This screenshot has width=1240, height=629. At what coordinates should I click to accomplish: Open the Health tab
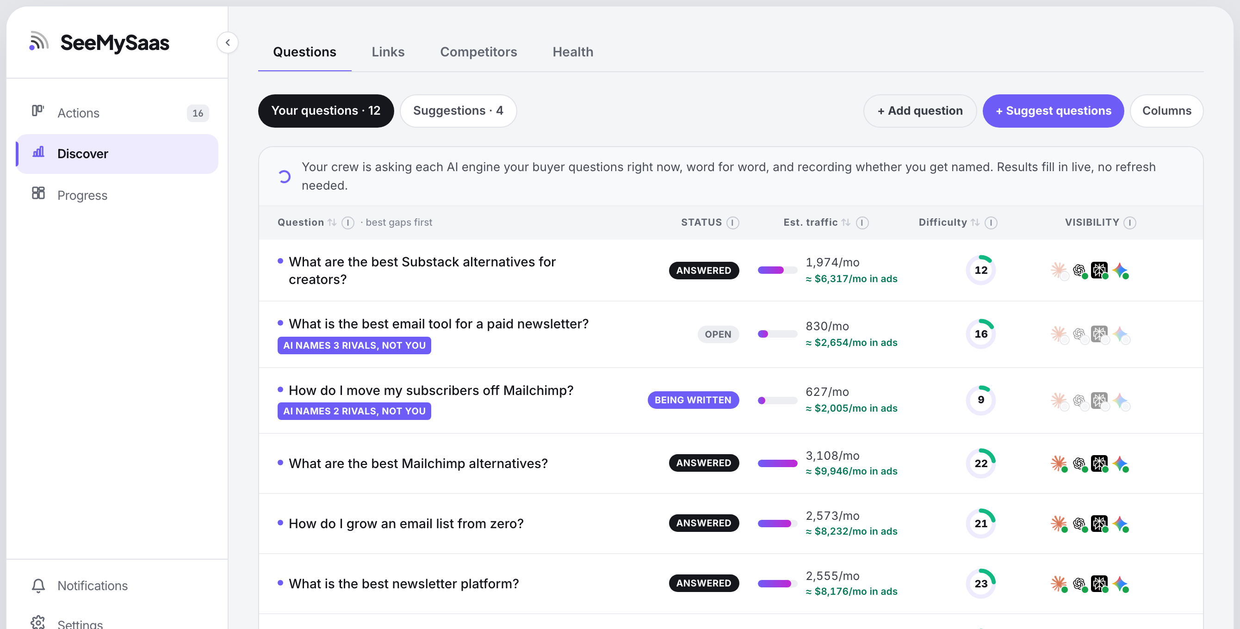(x=573, y=52)
